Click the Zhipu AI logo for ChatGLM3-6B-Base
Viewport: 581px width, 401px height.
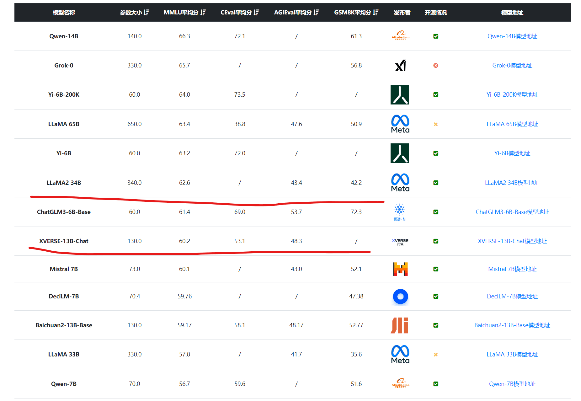(x=399, y=212)
